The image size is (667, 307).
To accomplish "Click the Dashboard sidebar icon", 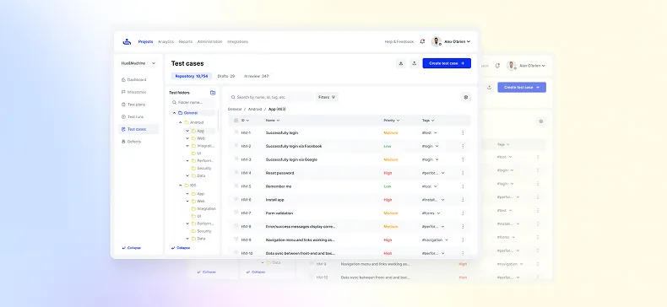I will (x=123, y=80).
